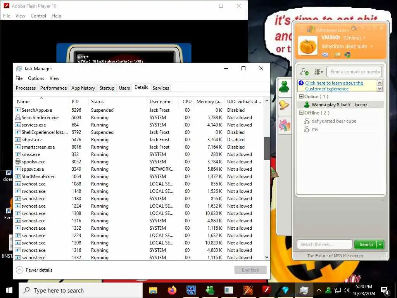The height and width of the screenshot is (298, 397).
Task: Click the orange slashed icon on taskbar
Action: [x=248, y=290]
